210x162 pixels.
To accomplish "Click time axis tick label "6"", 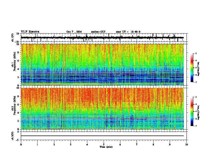I will (120, 145).
